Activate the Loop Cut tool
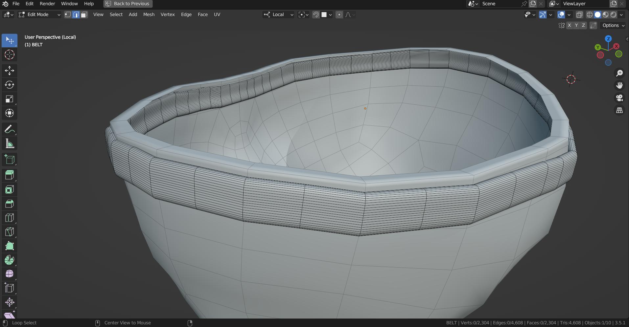 (10, 218)
